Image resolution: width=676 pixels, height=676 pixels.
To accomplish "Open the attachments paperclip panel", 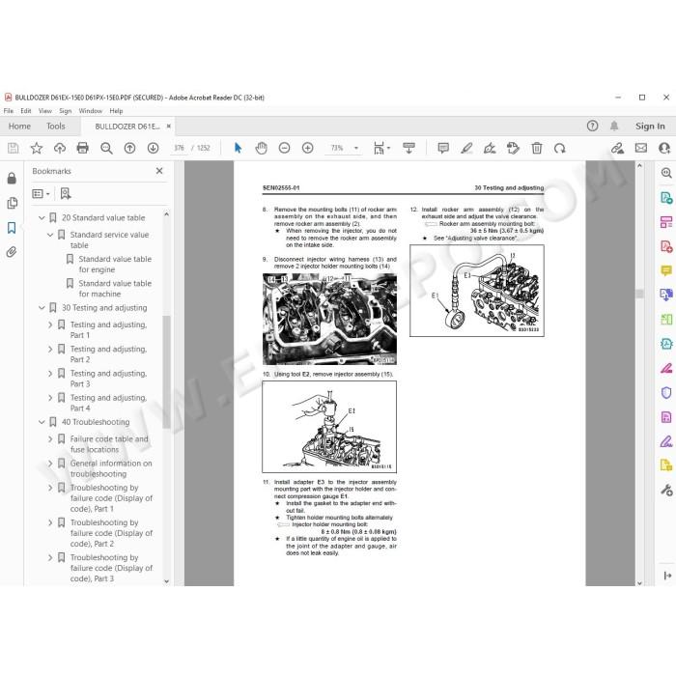I will (12, 252).
